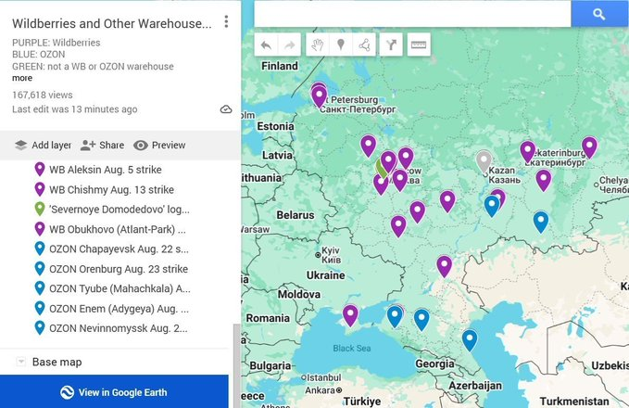Click 'Last edit was 13 minutes ago' text
629x408 pixels.
[x=75, y=109]
